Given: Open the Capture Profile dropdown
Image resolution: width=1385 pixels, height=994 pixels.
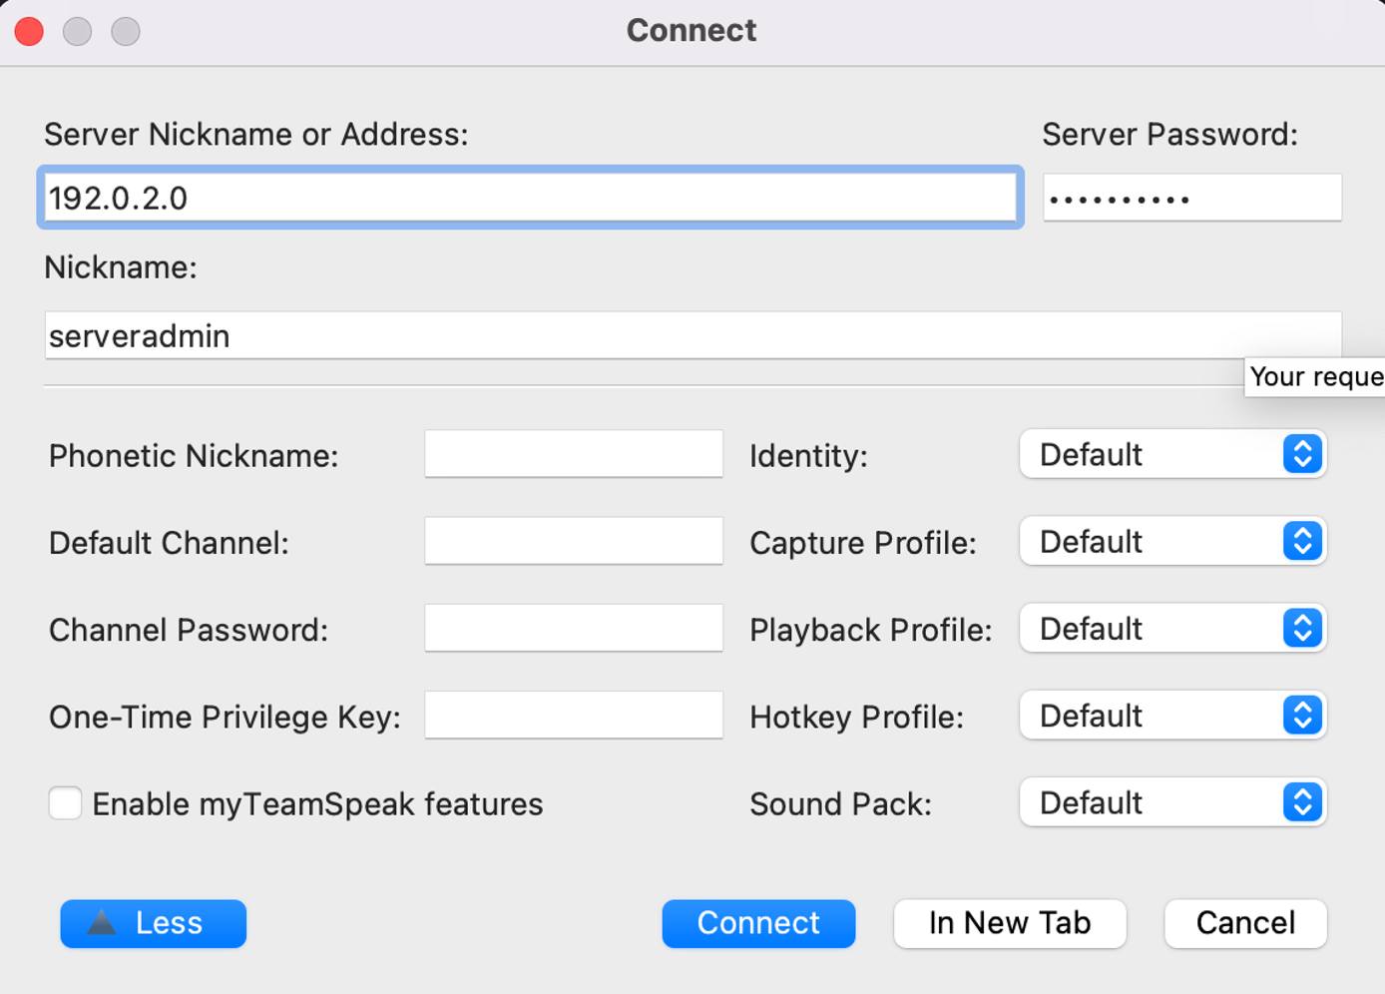Looking at the screenshot, I should [x=1172, y=541].
